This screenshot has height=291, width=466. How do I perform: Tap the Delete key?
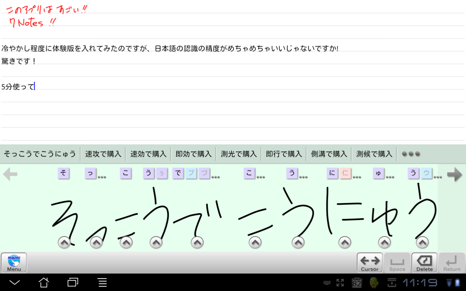[424, 263]
